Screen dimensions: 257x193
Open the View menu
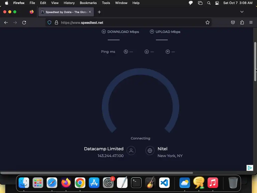pyautogui.click(x=55, y=3)
